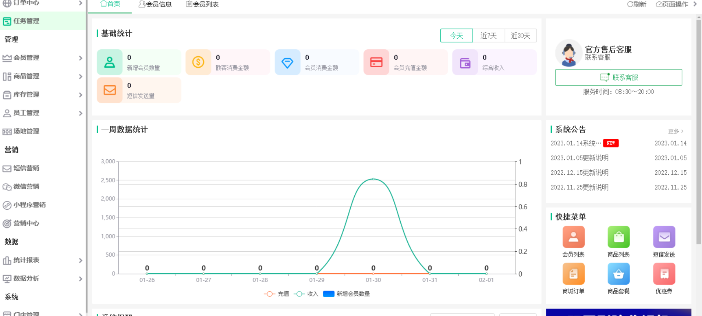Open 优惠券 red coupon icon
The height and width of the screenshot is (316, 702).
click(664, 274)
